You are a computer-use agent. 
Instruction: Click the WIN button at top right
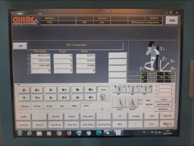[172, 20]
